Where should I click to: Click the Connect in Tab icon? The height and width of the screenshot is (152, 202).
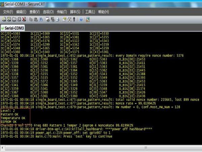coord(14,19)
